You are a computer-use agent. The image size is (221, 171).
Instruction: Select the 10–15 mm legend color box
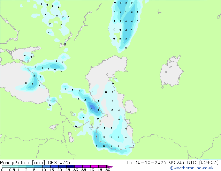pyautogui.click(x=46, y=166)
